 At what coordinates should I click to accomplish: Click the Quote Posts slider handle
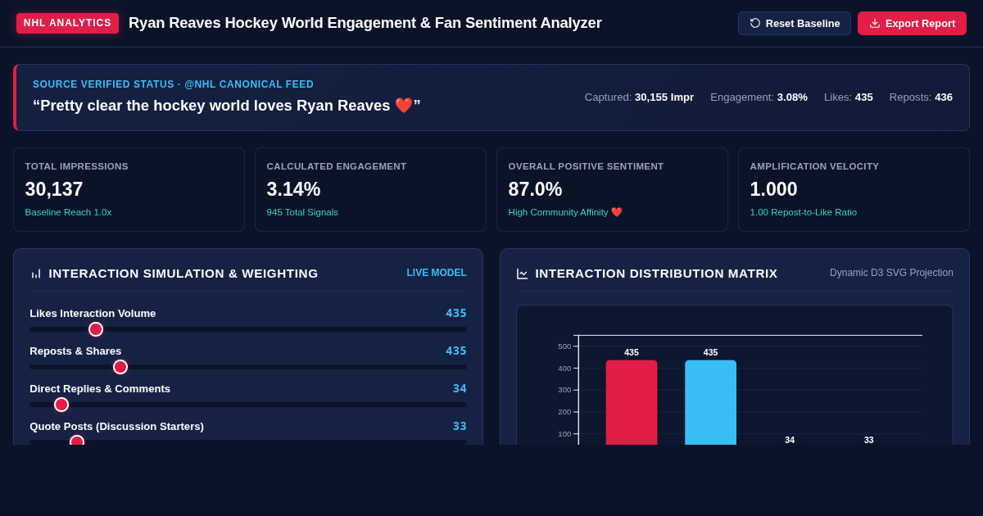(77, 441)
